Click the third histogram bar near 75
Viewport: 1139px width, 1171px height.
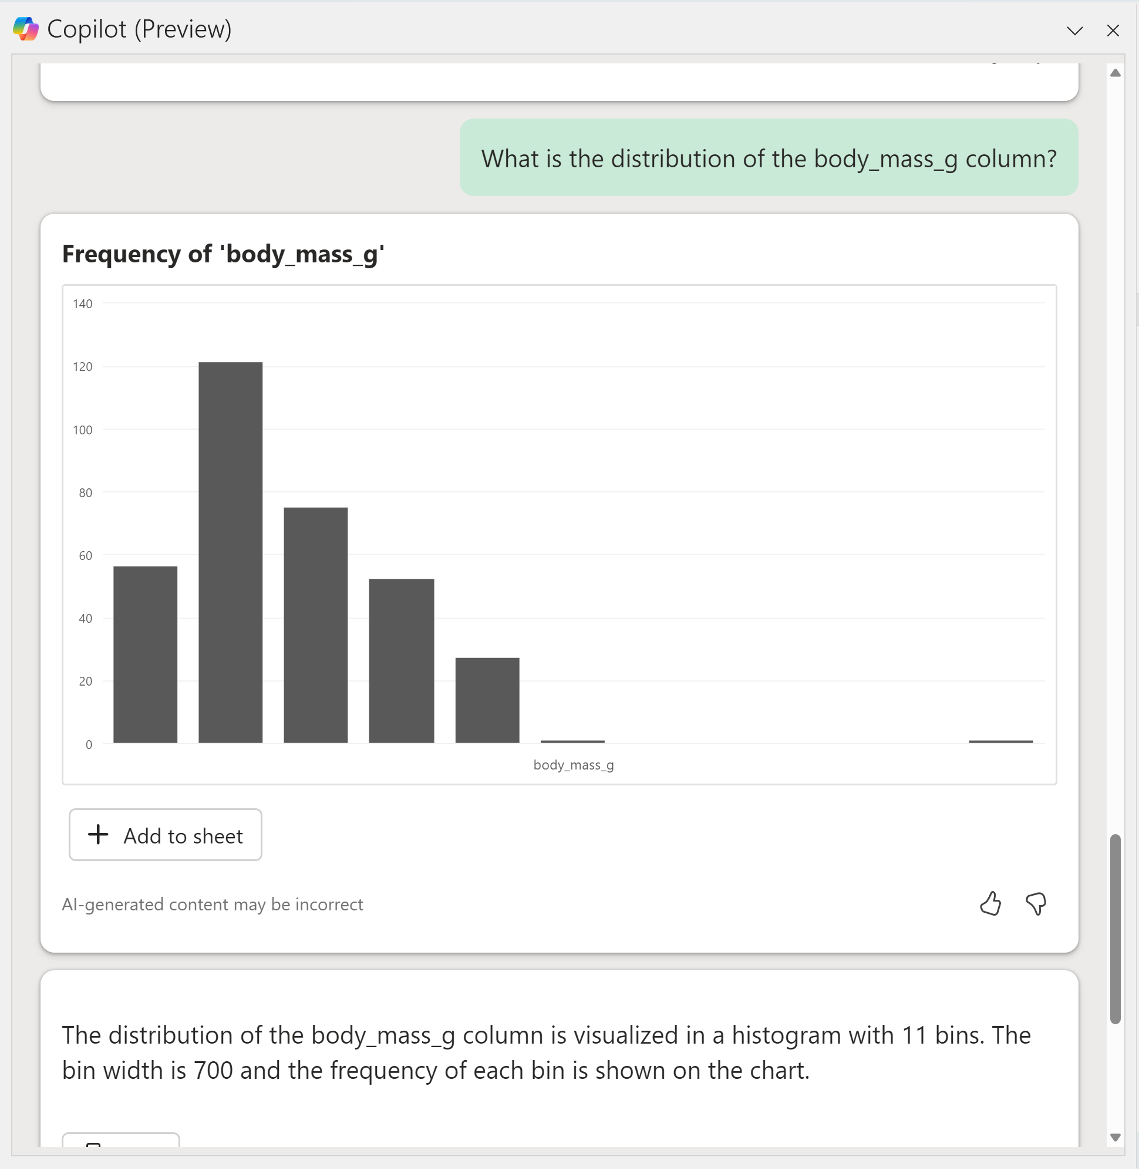pos(316,626)
